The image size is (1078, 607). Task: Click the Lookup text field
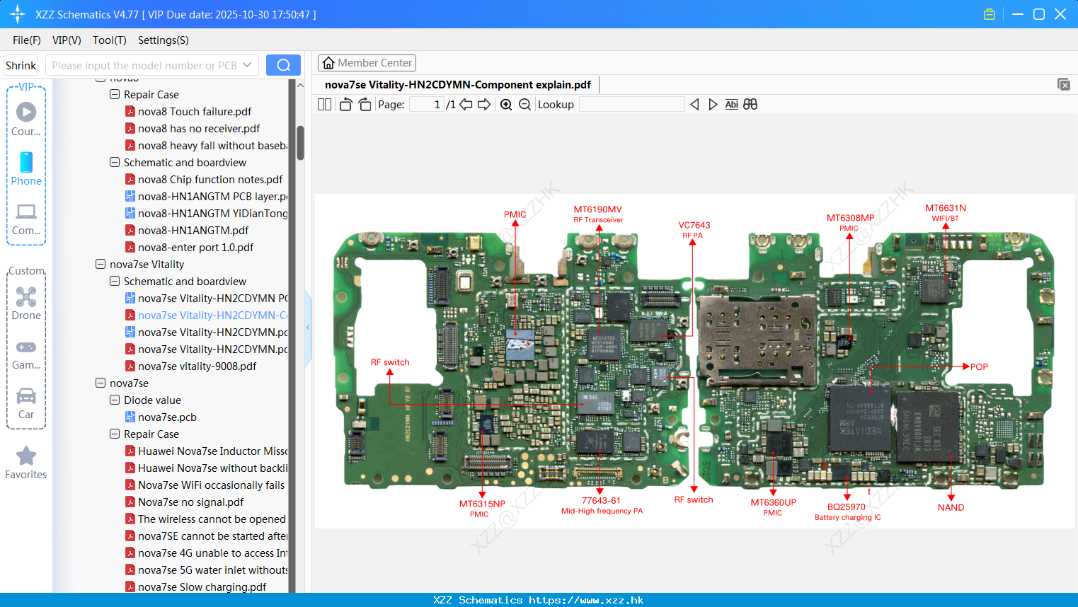coord(631,104)
